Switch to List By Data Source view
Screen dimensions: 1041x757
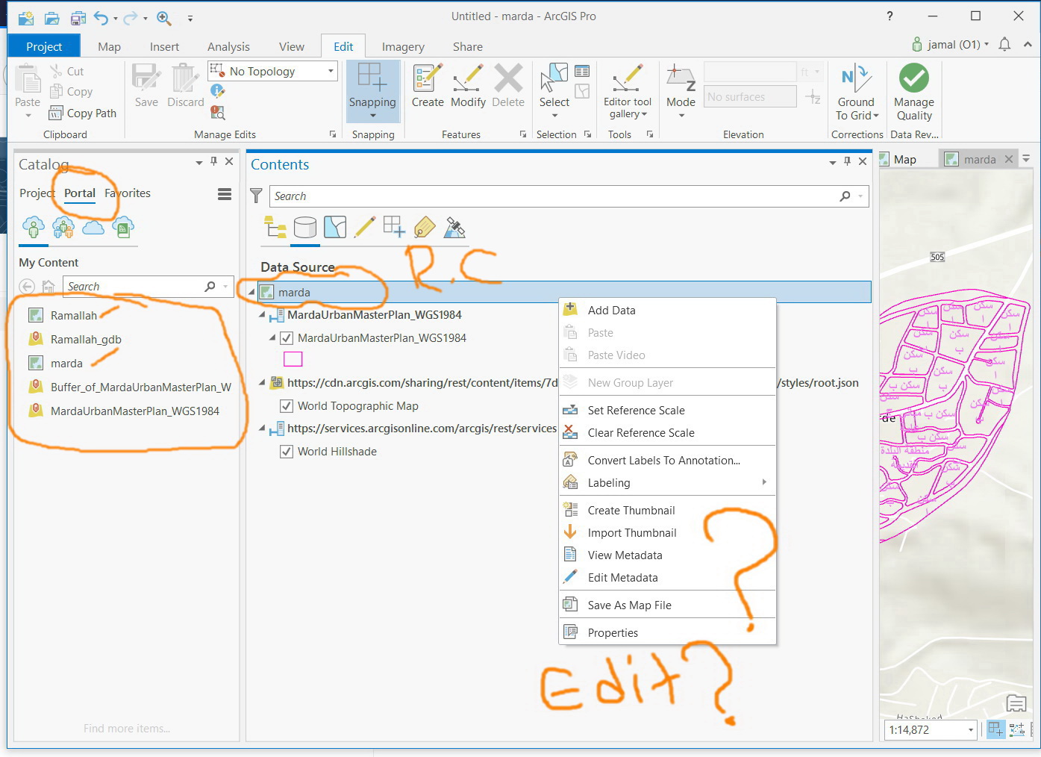pos(305,227)
